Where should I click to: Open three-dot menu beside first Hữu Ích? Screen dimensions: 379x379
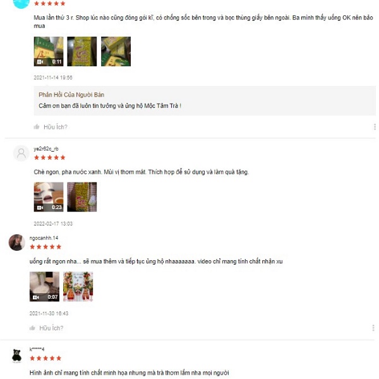click(x=375, y=127)
